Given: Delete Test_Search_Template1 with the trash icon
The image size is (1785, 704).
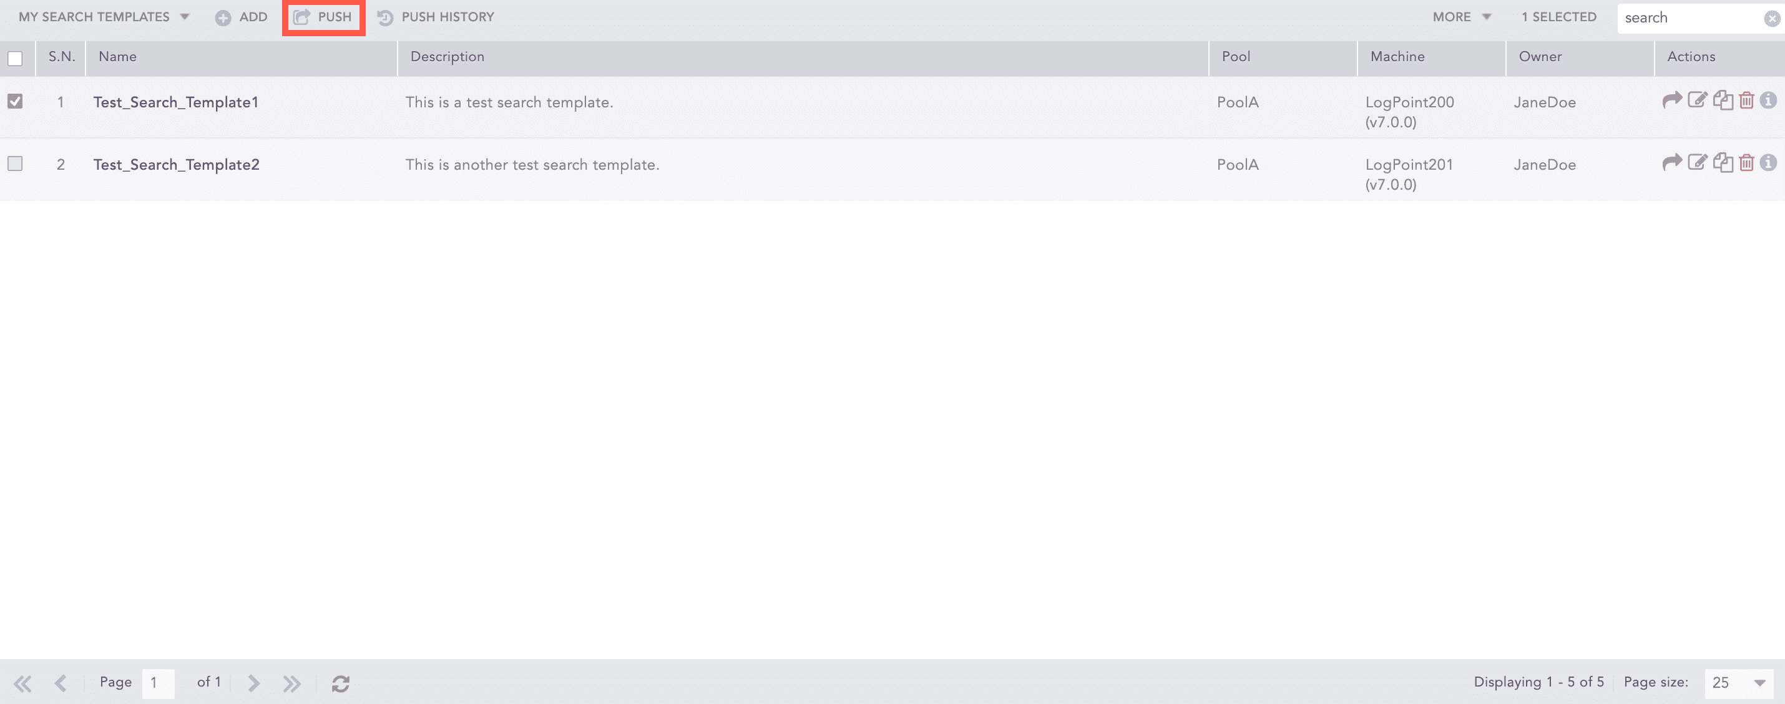Looking at the screenshot, I should (1746, 100).
